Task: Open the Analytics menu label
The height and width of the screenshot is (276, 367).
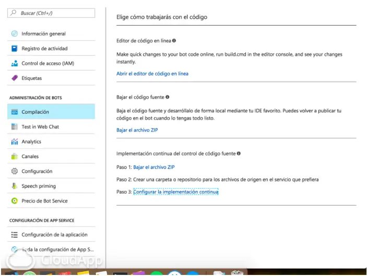Action: [31, 141]
